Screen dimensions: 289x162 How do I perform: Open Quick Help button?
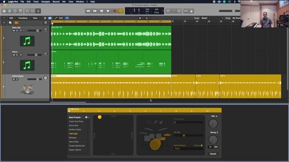click(15, 11)
